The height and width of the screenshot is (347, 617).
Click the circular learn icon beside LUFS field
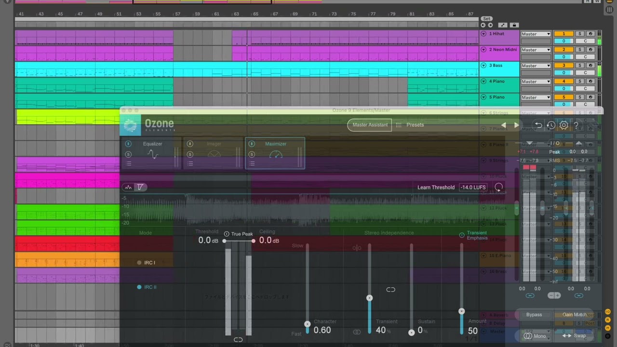point(499,187)
